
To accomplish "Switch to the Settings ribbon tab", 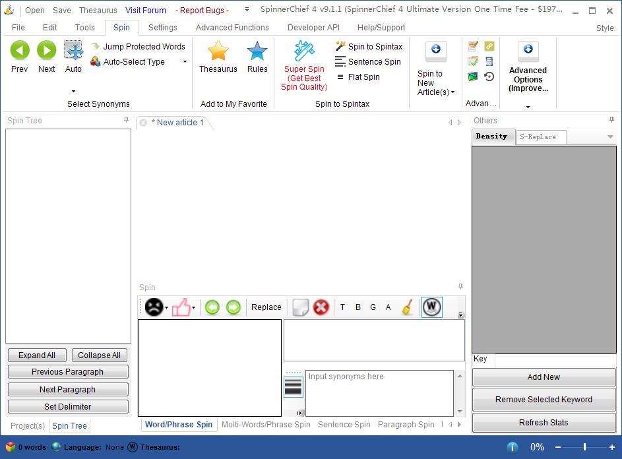I will tap(163, 28).
